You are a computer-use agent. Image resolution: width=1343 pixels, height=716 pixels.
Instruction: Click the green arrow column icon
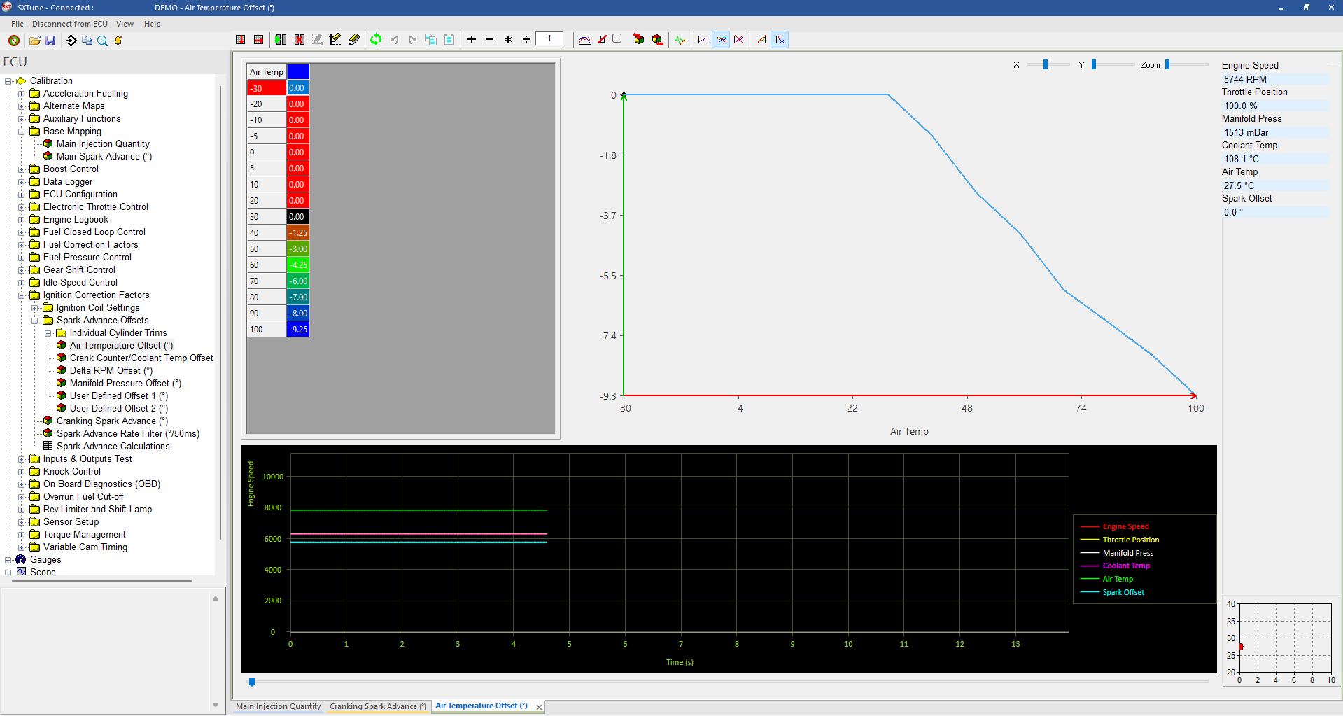(x=281, y=40)
